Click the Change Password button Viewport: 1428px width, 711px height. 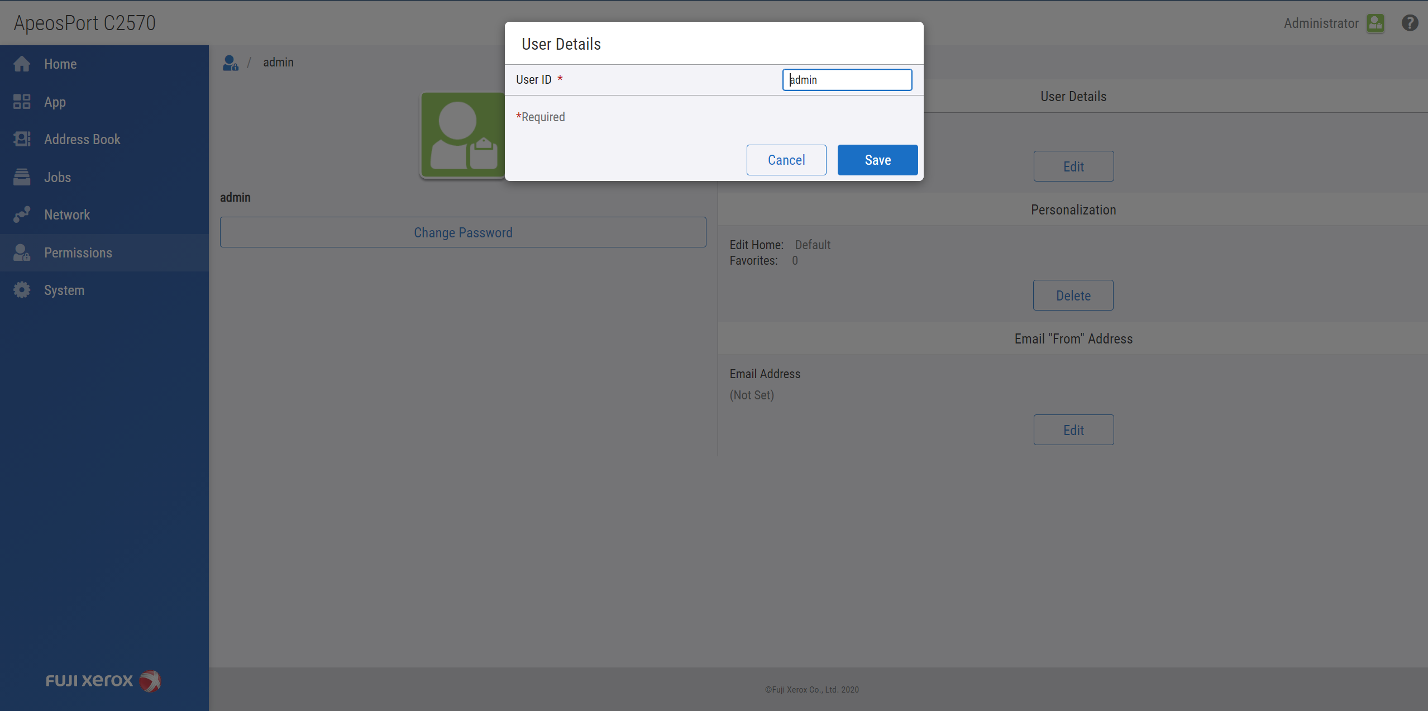click(462, 232)
